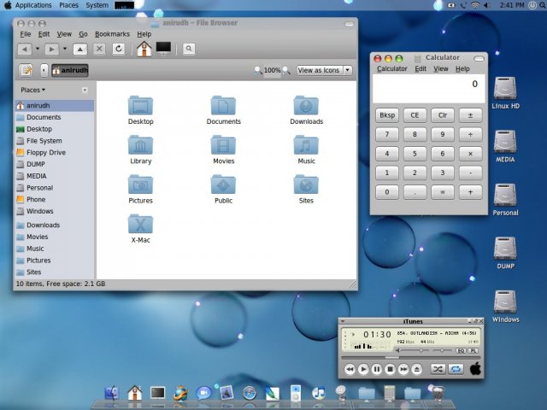Image resolution: width=547 pixels, height=410 pixels.
Task: Select the X-Mac folder
Action: point(140,224)
